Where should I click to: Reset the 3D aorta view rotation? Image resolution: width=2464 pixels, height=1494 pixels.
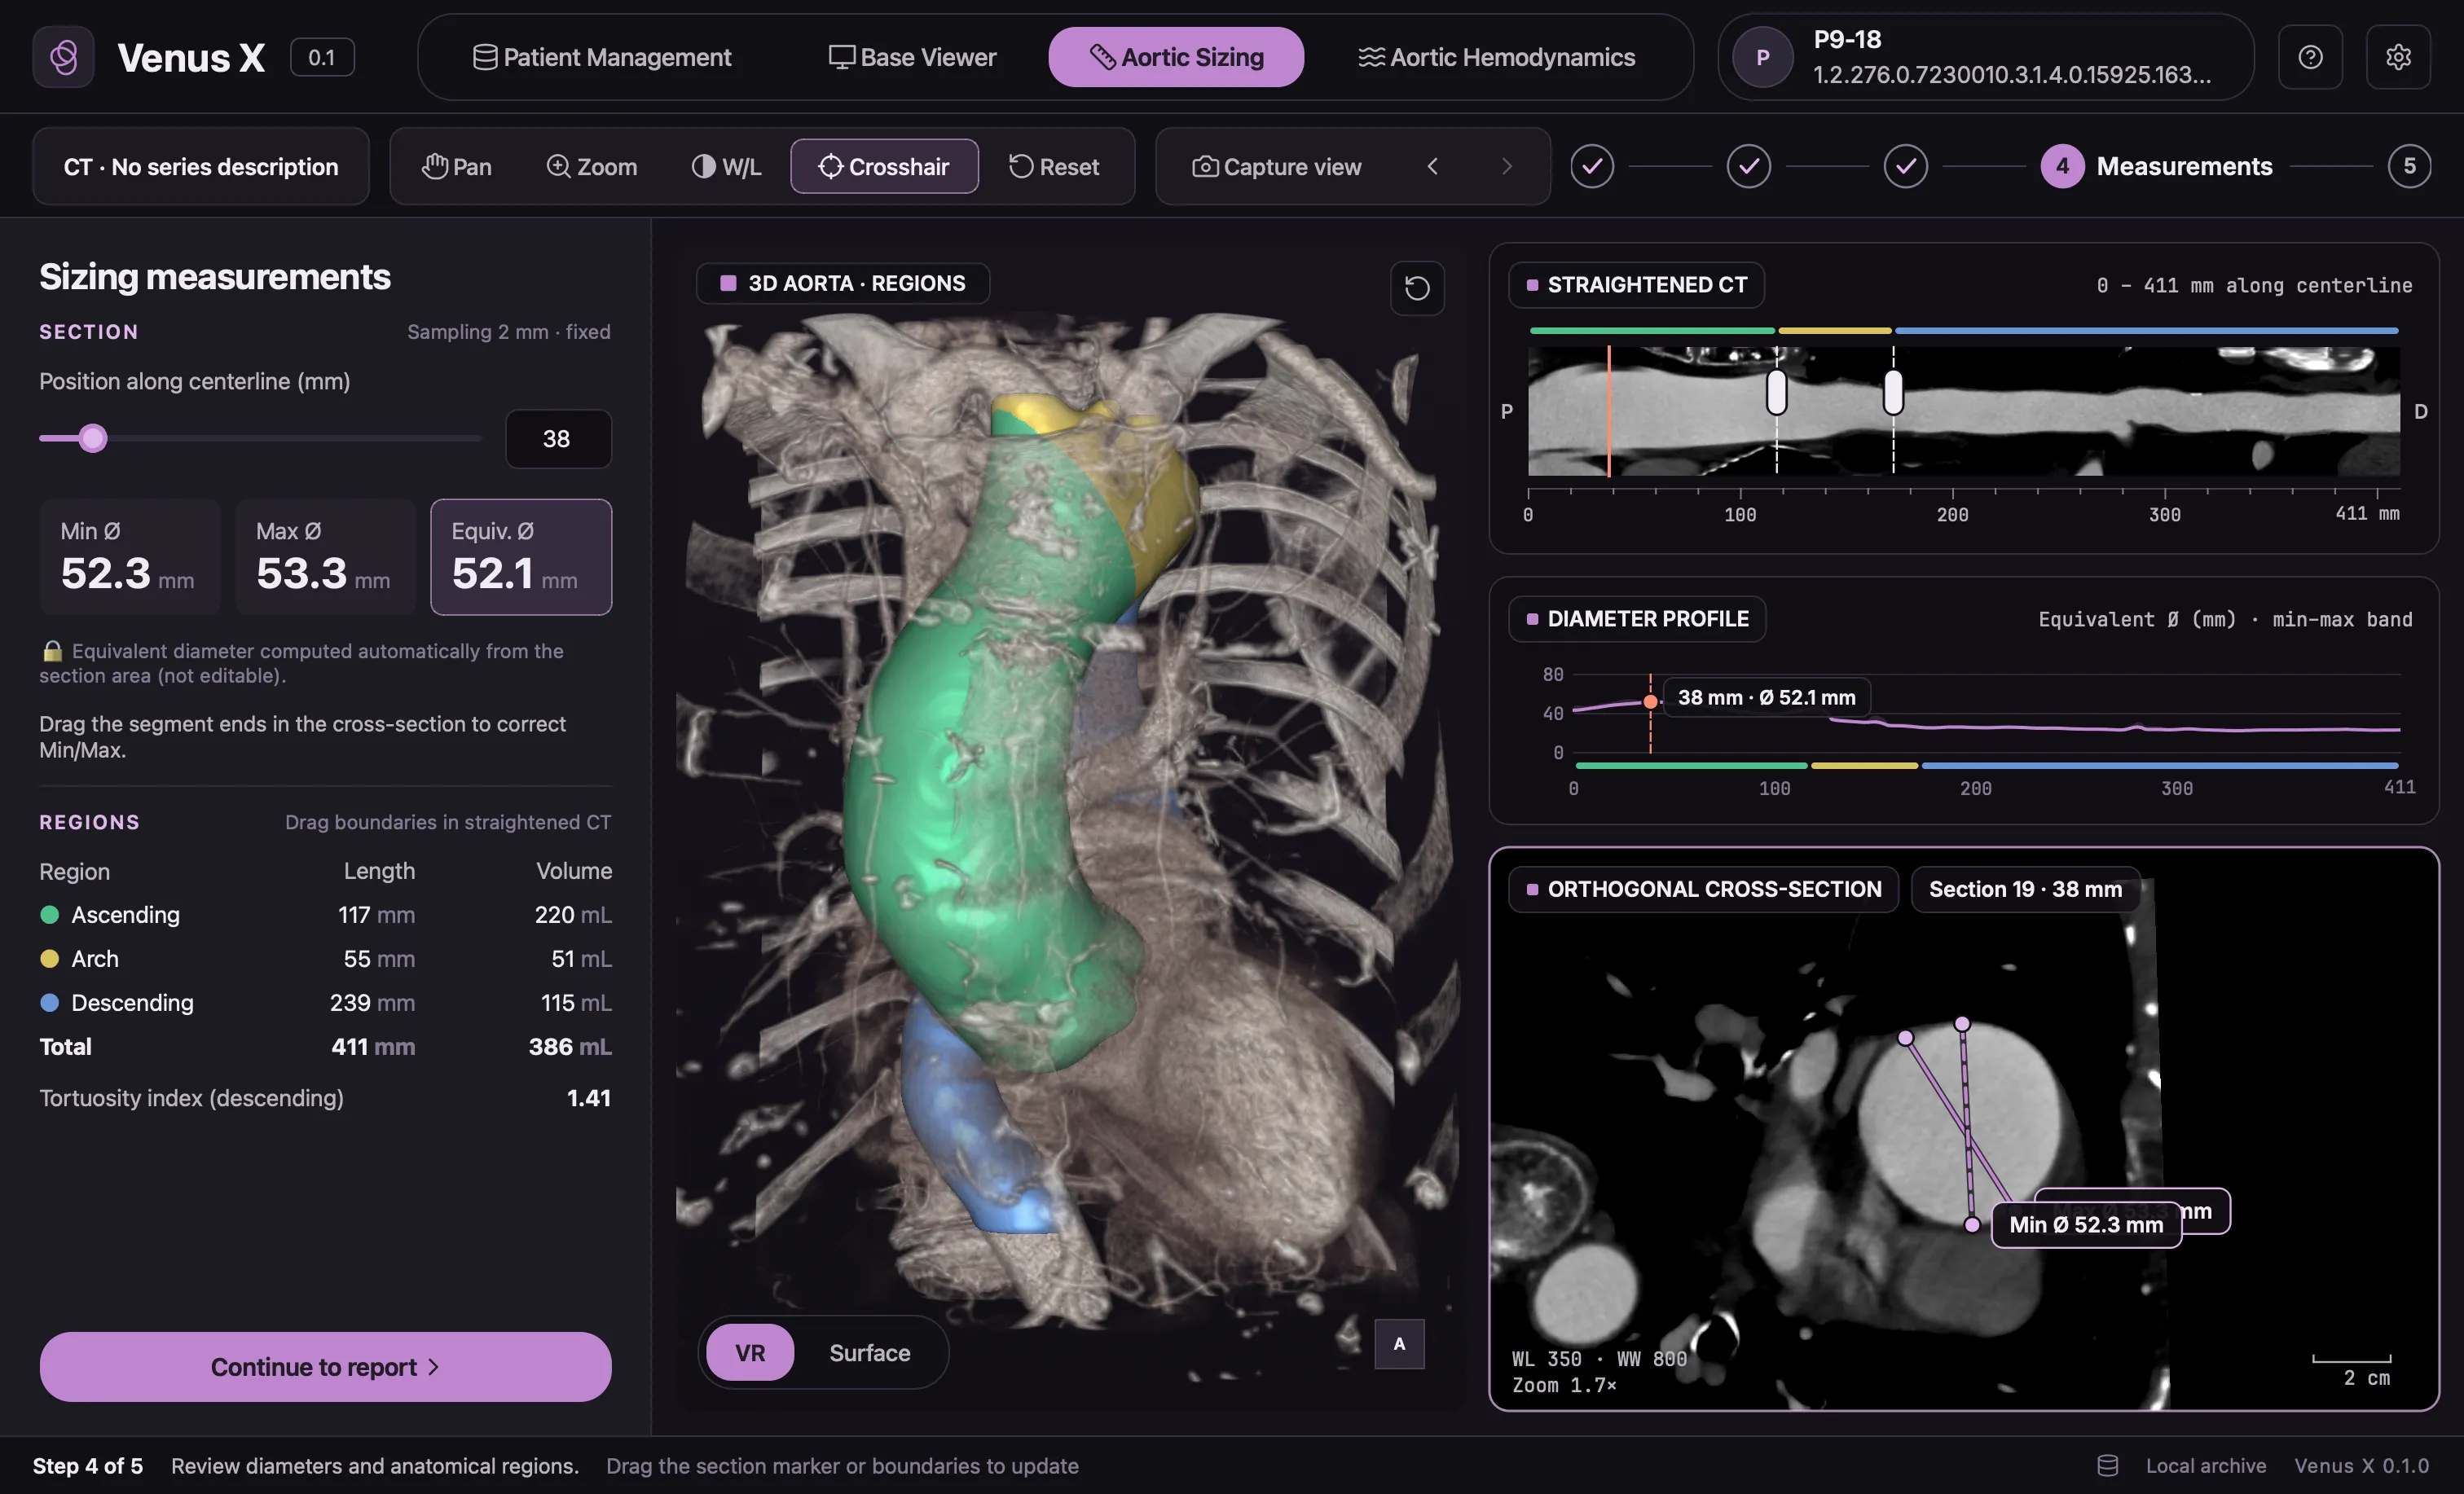(1417, 288)
